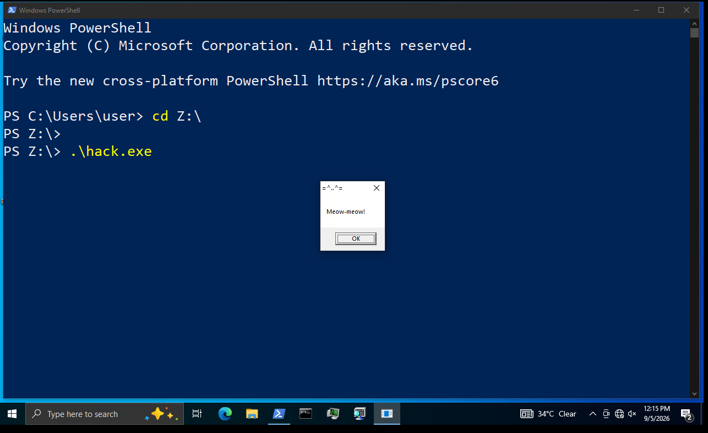
Task: Click the PowerShell taskbar icon
Action: coord(279,414)
